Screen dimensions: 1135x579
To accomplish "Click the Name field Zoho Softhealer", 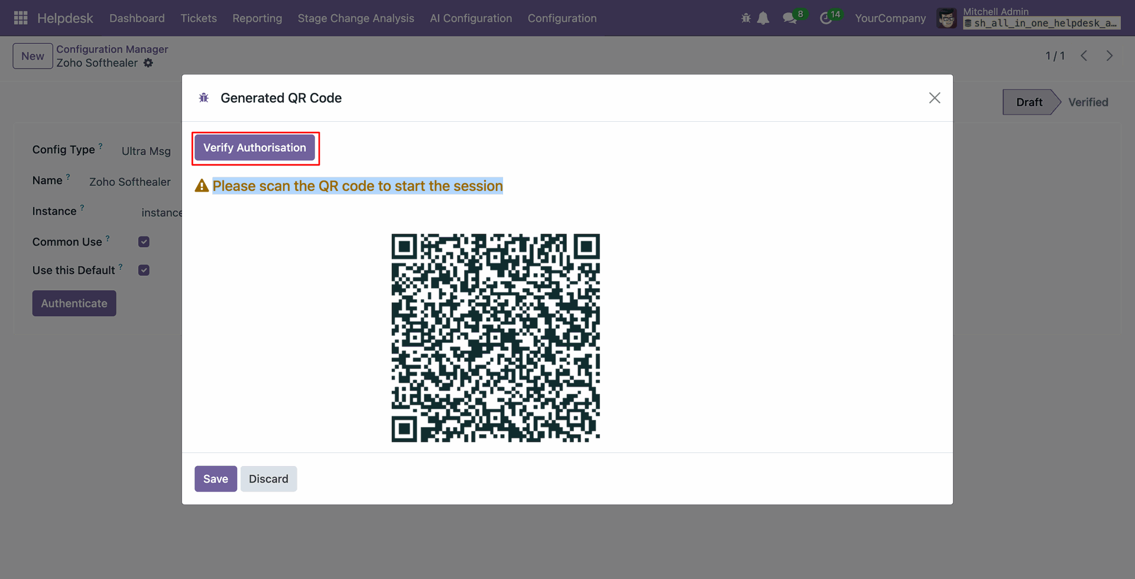I will 130,182.
